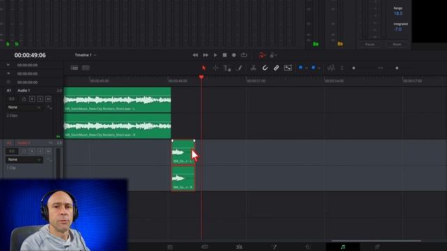The image size is (447, 251).
Task: Click the red playhead marker on ruler
Action: point(201,77)
